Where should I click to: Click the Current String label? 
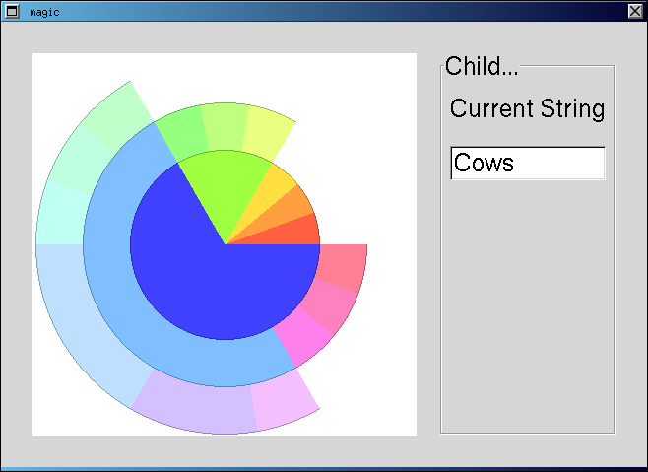coord(527,108)
